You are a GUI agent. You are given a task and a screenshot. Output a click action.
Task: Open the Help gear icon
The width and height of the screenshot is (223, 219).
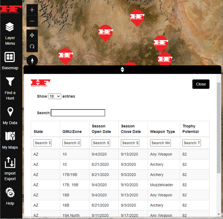(x=10, y=193)
